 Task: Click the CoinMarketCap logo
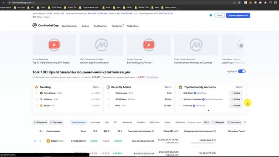[45, 25]
